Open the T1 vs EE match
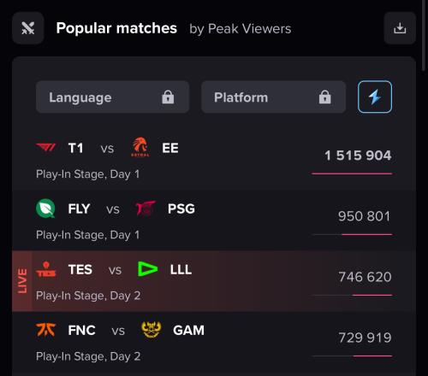 click(x=214, y=160)
